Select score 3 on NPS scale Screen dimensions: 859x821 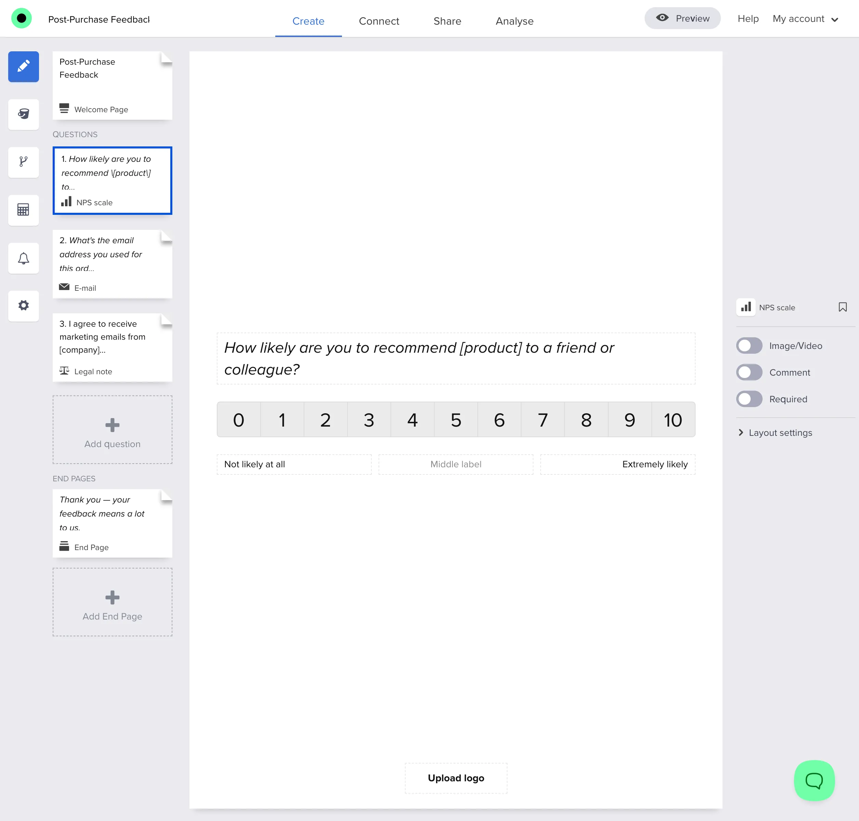[x=369, y=420]
